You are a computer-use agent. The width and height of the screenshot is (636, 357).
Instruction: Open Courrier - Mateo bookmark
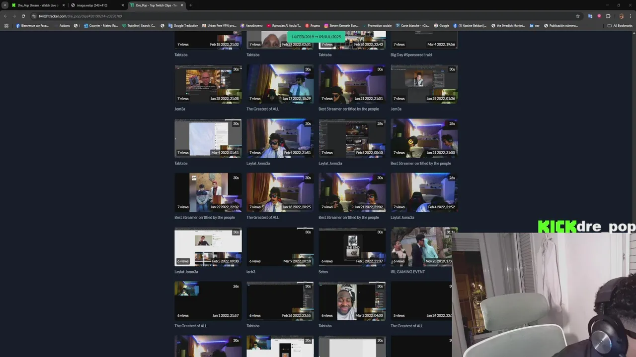(101, 25)
